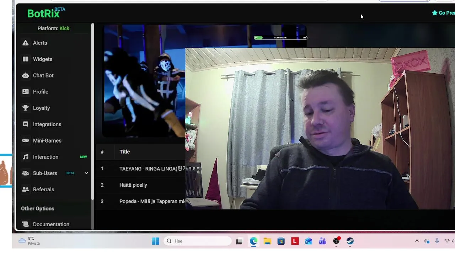This screenshot has width=455, height=256.
Task: Open the Widgets menu item
Action: click(x=55, y=59)
